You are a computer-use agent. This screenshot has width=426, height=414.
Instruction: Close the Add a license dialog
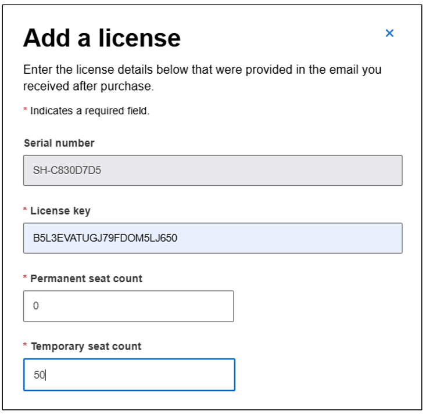click(389, 33)
